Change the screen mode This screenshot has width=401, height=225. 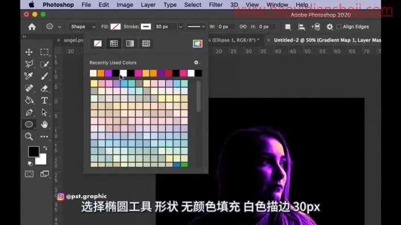44,174
